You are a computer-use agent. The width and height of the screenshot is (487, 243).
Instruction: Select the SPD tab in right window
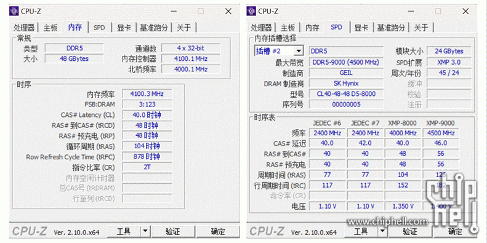click(337, 27)
